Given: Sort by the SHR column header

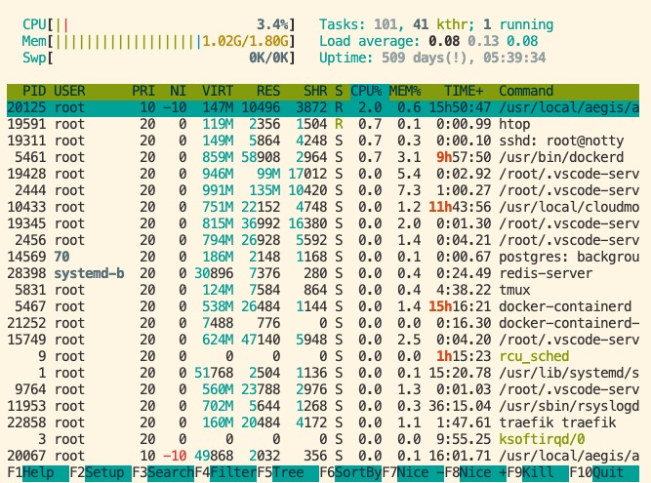Looking at the screenshot, I should point(315,91).
